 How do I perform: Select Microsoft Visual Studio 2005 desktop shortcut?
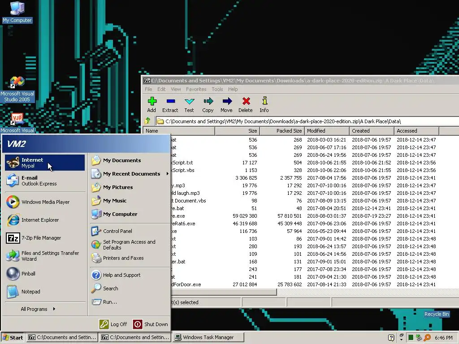17,89
